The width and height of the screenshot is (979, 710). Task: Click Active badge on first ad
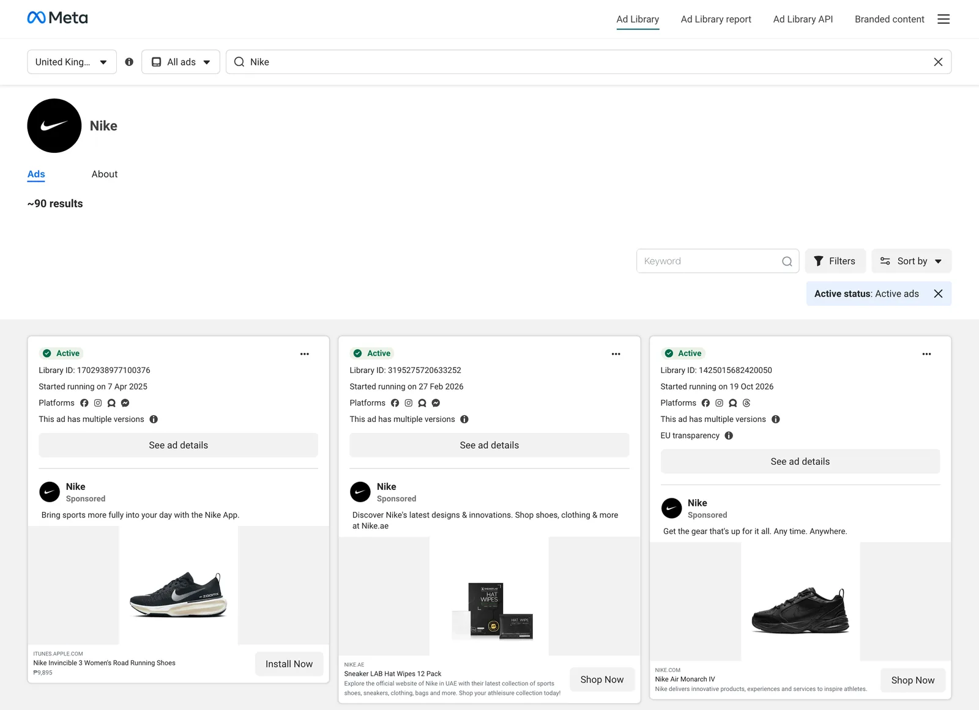click(x=61, y=353)
